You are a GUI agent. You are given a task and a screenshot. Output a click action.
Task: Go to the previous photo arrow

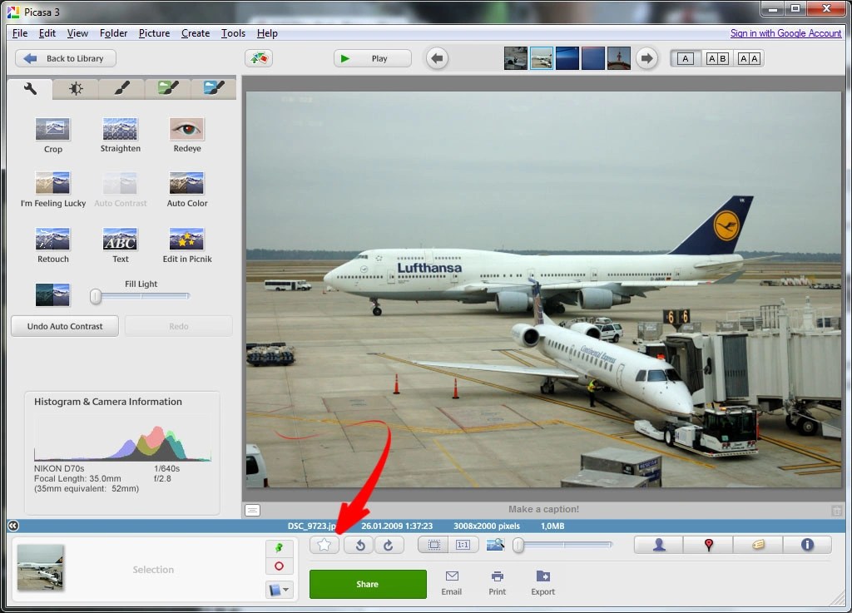[437, 58]
